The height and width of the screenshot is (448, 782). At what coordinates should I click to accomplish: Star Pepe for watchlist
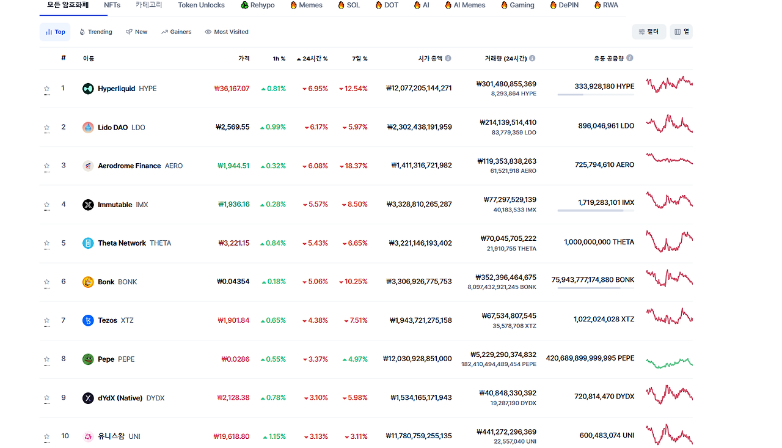[46, 359]
